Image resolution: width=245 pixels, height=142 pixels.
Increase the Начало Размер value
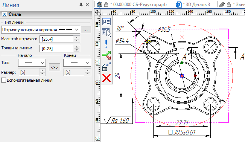pyautogui.click(x=43, y=71)
